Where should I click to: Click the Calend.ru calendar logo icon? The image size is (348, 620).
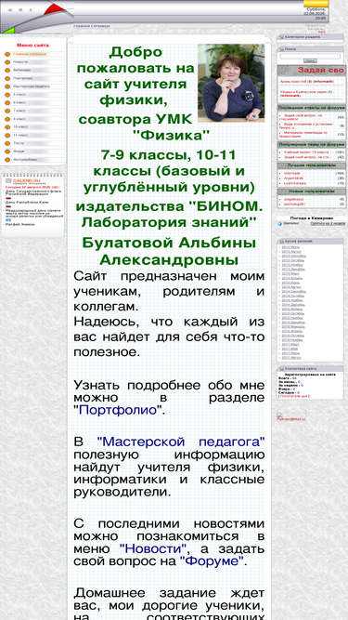8,180
